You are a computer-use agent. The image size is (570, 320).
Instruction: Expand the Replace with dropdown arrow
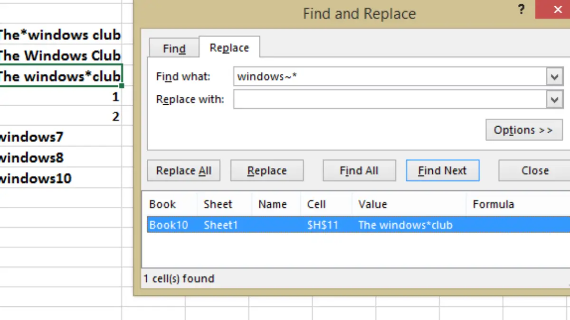(x=554, y=100)
